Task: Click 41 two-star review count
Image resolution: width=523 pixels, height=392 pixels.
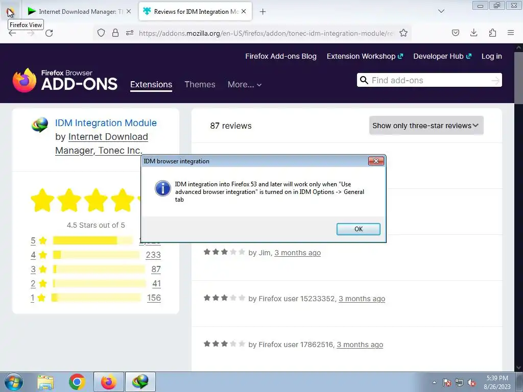Action: tap(157, 284)
